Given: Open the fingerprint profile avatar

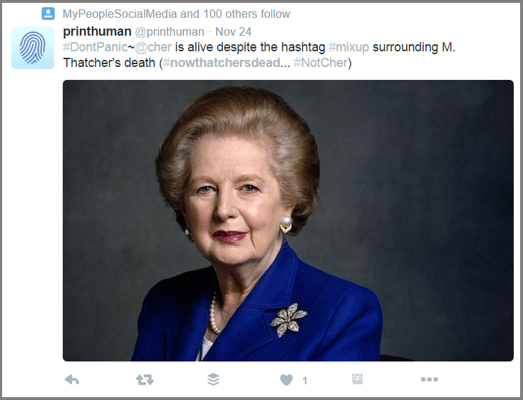Looking at the screenshot, I should click(x=33, y=48).
